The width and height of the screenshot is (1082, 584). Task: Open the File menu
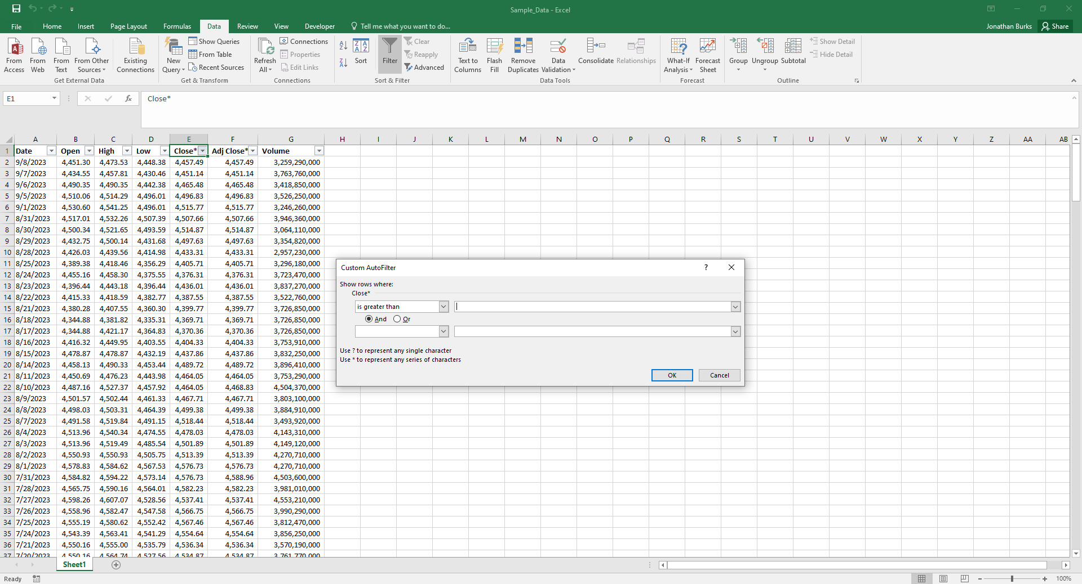[16, 26]
